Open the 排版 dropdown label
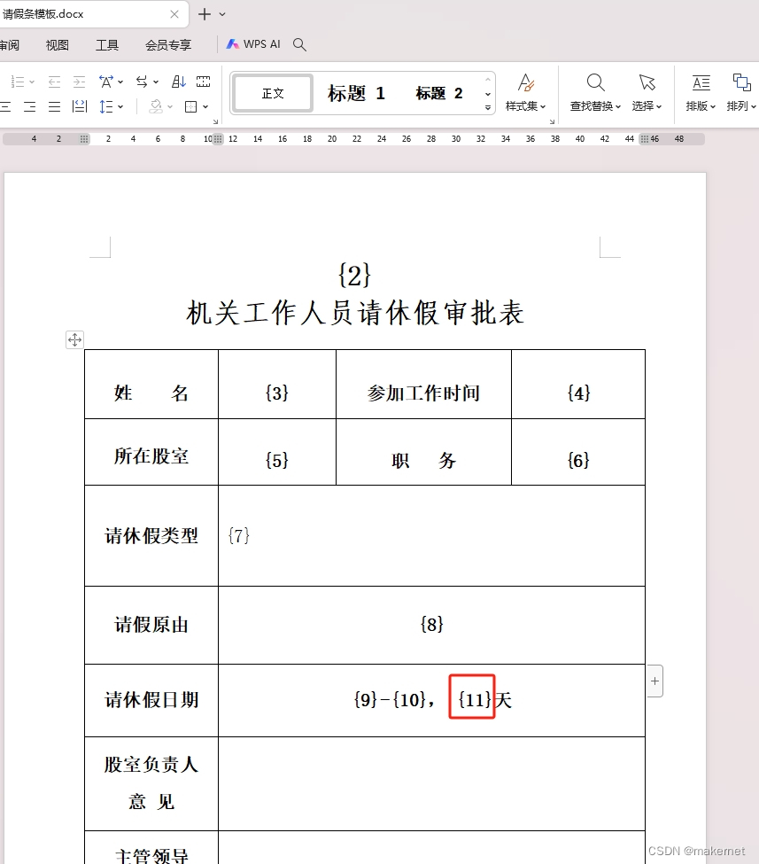759x864 pixels. 701,105
